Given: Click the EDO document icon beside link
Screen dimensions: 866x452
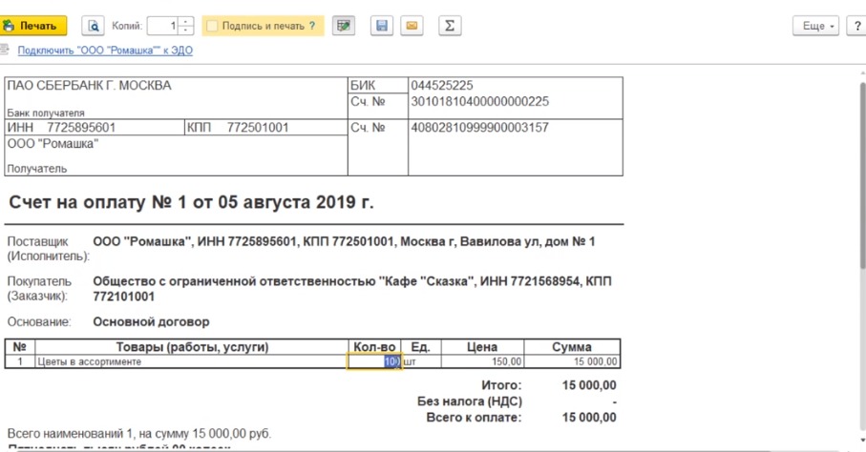Looking at the screenshot, I should click(x=7, y=51).
